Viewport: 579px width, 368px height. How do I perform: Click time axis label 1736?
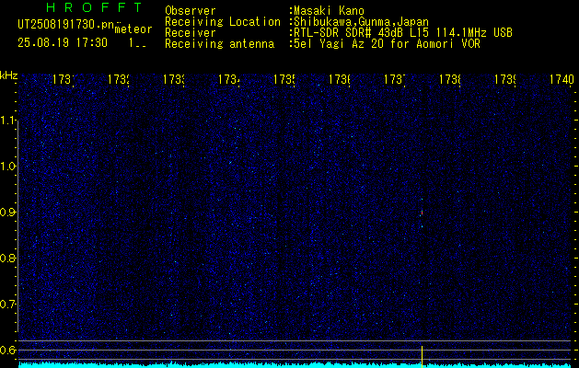[x=340, y=79]
